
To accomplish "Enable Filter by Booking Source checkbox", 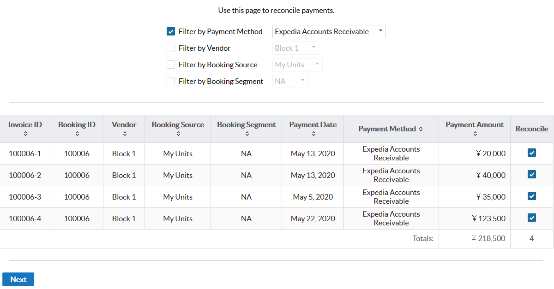I will (171, 65).
